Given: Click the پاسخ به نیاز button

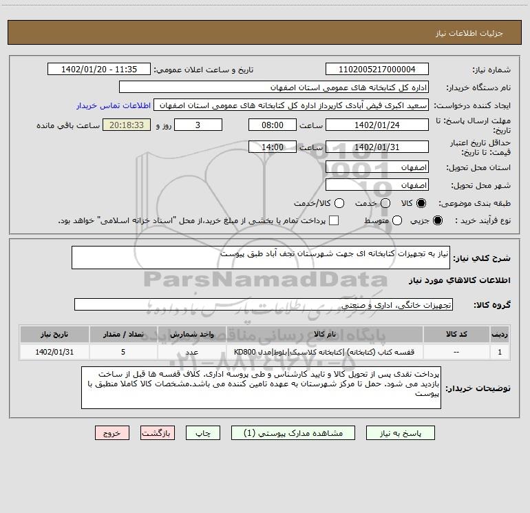Looking at the screenshot, I should tap(400, 433).
